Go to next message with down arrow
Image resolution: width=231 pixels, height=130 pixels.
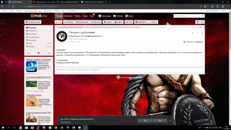(60, 22)
